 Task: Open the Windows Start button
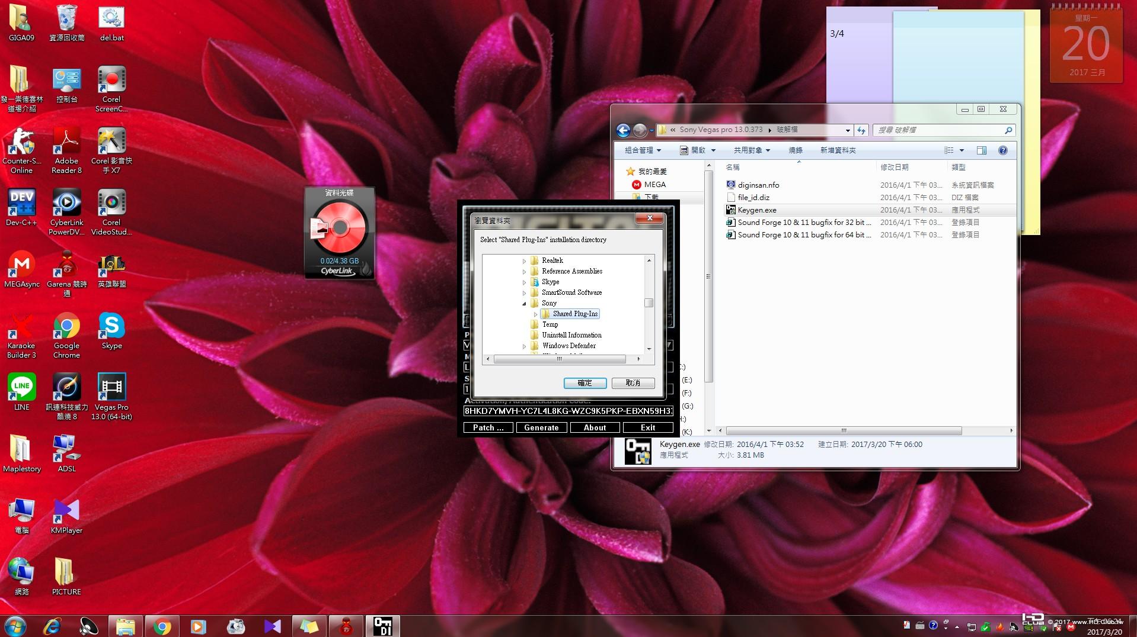[15, 626]
